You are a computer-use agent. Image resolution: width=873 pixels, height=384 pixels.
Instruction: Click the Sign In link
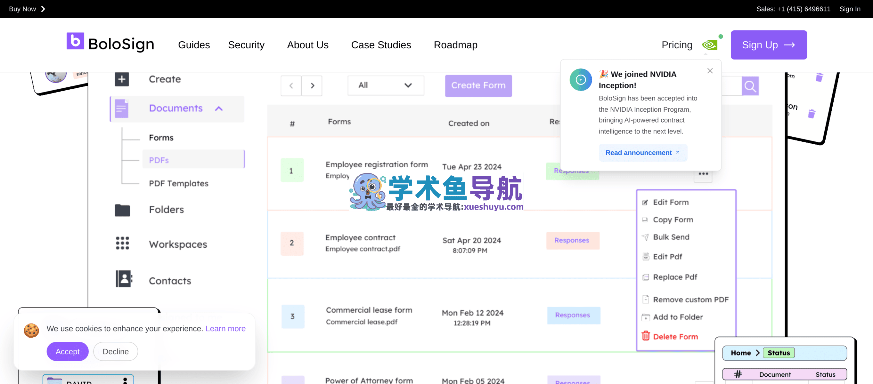(850, 9)
